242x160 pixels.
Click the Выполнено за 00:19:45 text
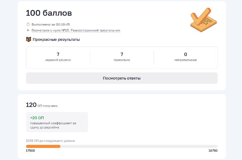click(51, 24)
